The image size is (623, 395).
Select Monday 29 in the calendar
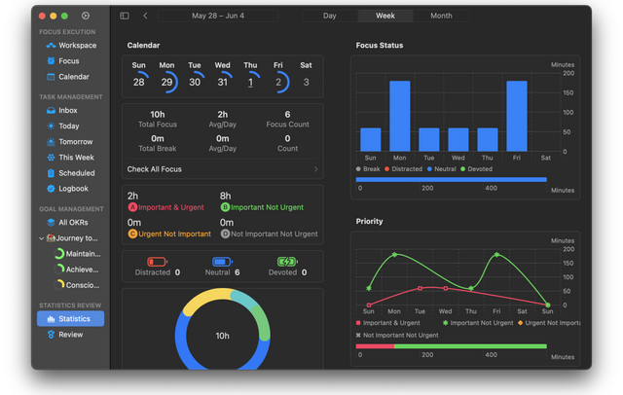point(166,82)
